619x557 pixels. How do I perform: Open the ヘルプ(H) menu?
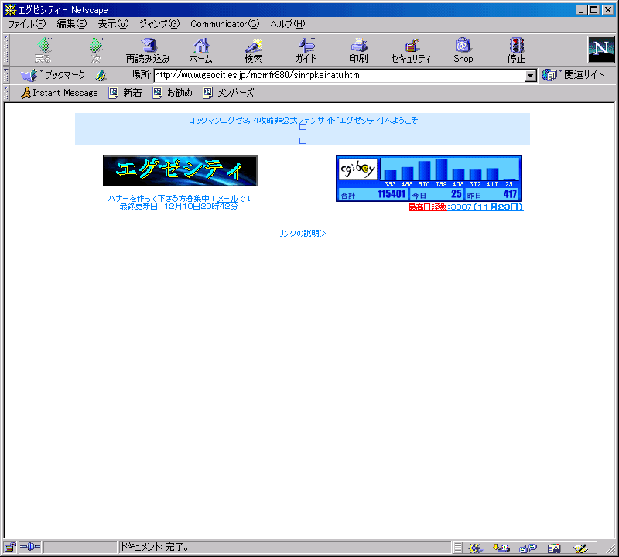288,24
